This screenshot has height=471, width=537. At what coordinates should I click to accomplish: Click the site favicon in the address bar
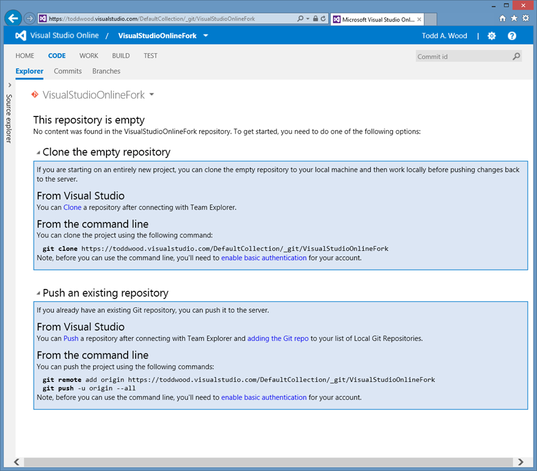[x=42, y=18]
